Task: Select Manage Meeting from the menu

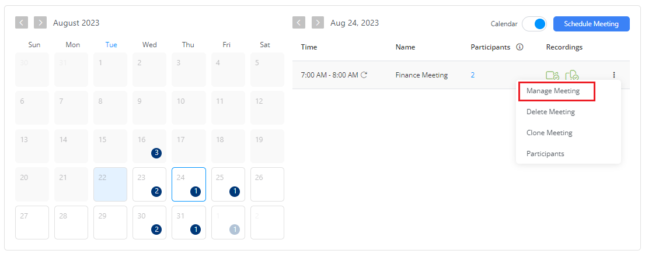Action: [553, 91]
